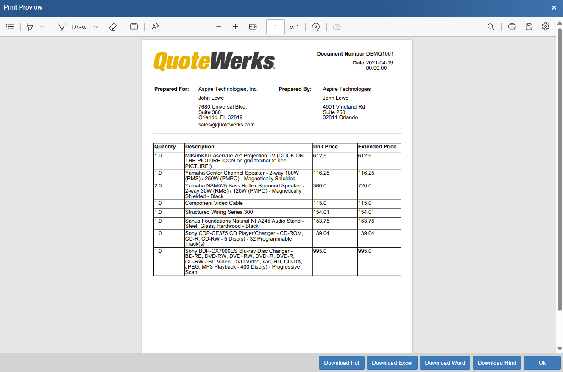Viewport: 563px width, 372px height.
Task: Open the table of contents icon
Action: (10, 27)
